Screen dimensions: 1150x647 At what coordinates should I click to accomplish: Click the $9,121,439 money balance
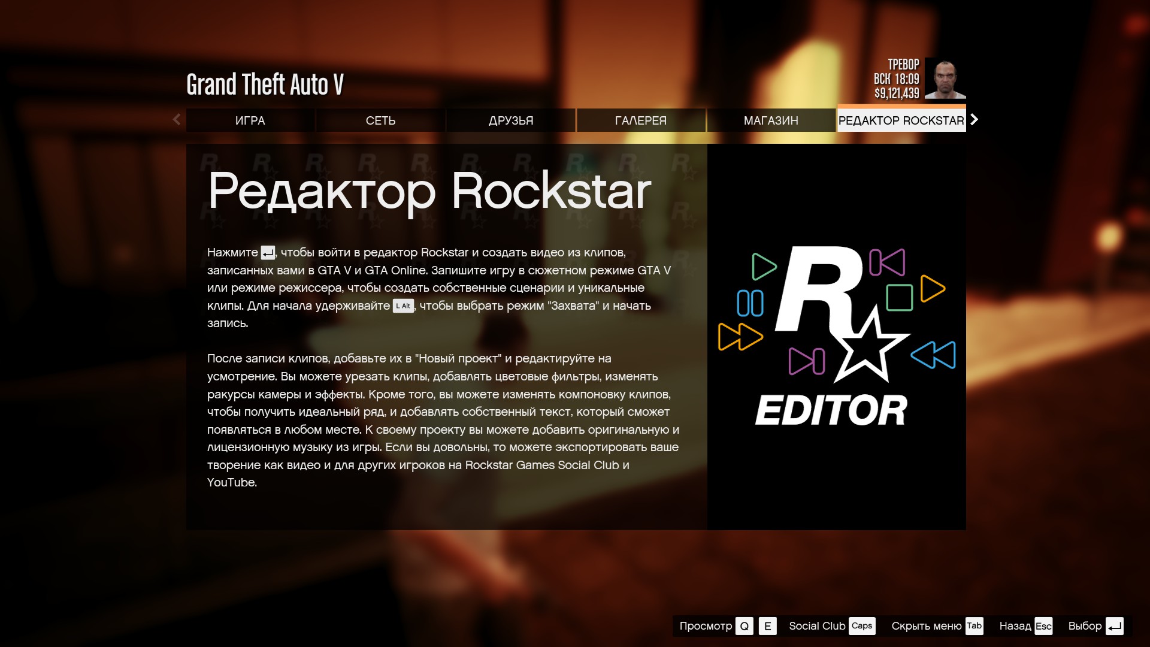(897, 93)
